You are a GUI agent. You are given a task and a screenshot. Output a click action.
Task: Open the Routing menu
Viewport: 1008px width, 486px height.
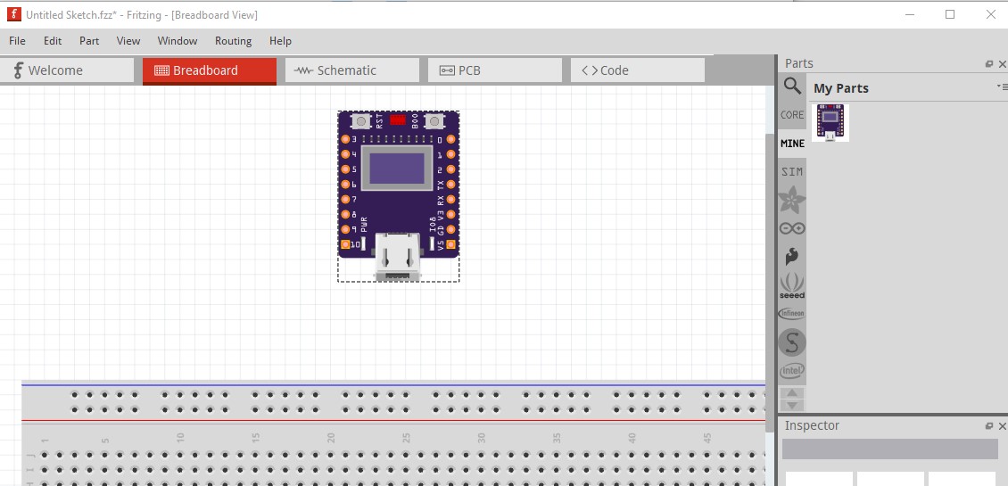pyautogui.click(x=233, y=41)
